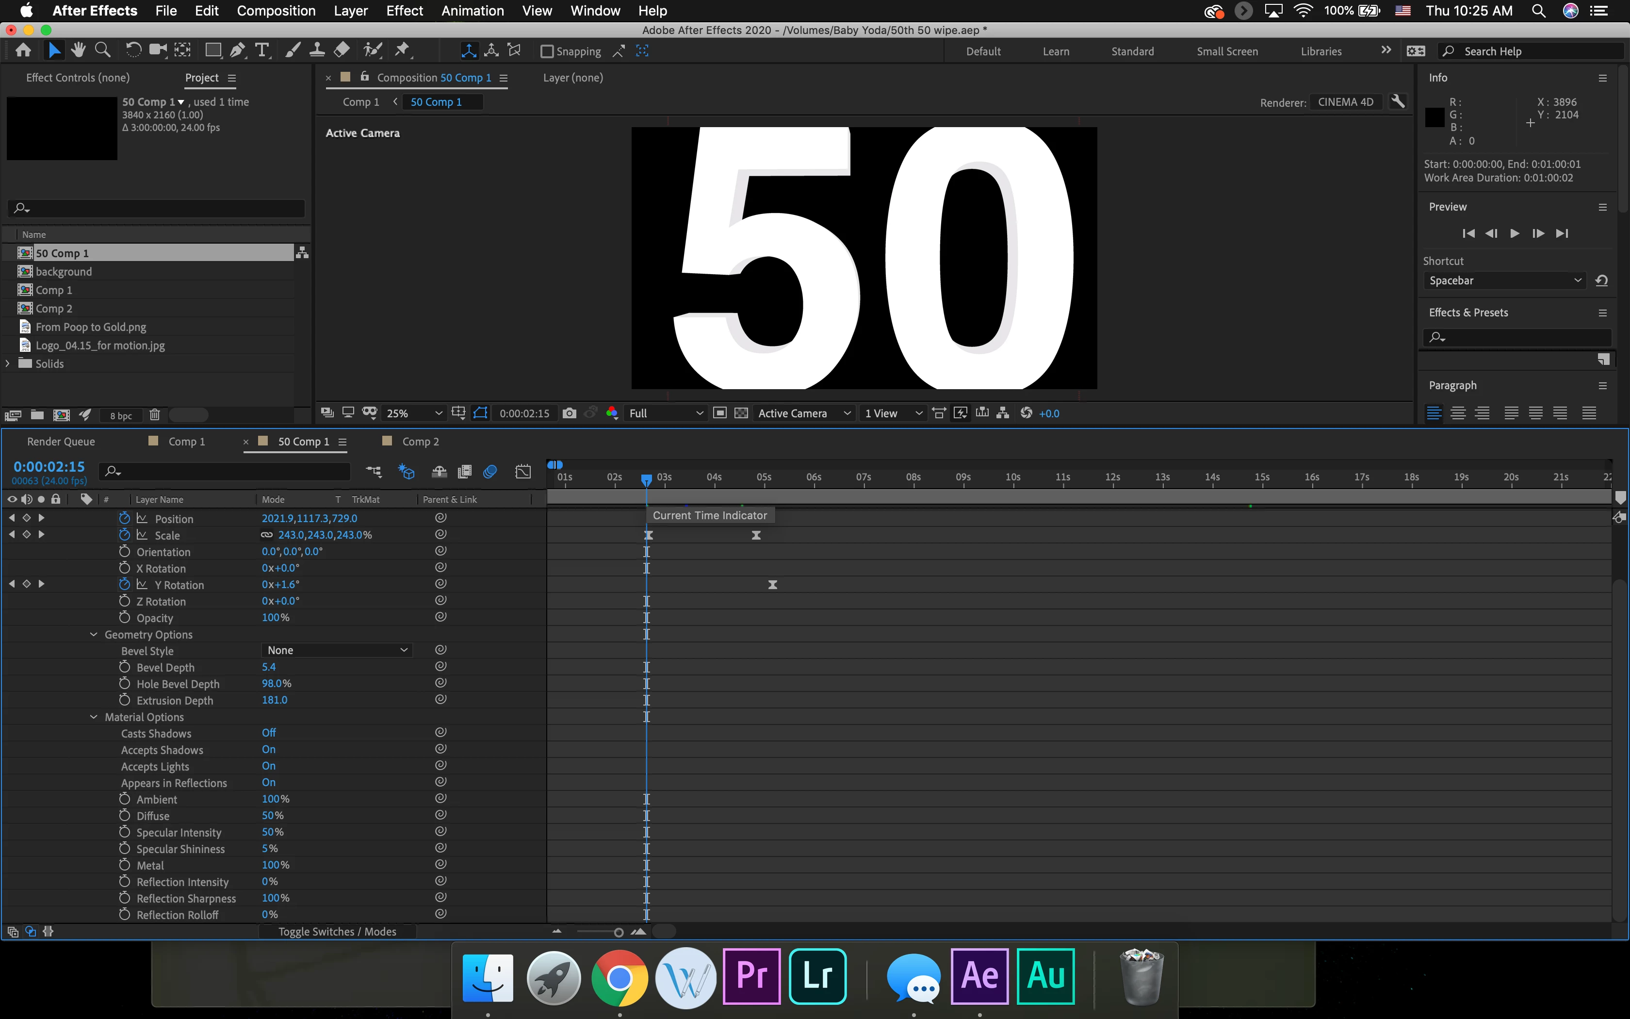Enable the Snapping checkbox
The image size is (1630, 1019).
pos(547,51)
